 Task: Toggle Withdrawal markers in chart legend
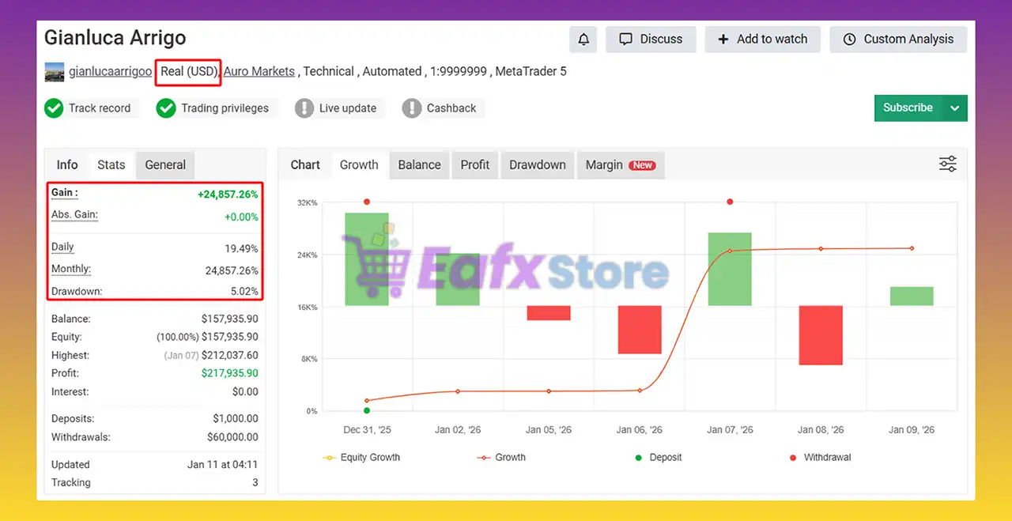click(x=819, y=457)
